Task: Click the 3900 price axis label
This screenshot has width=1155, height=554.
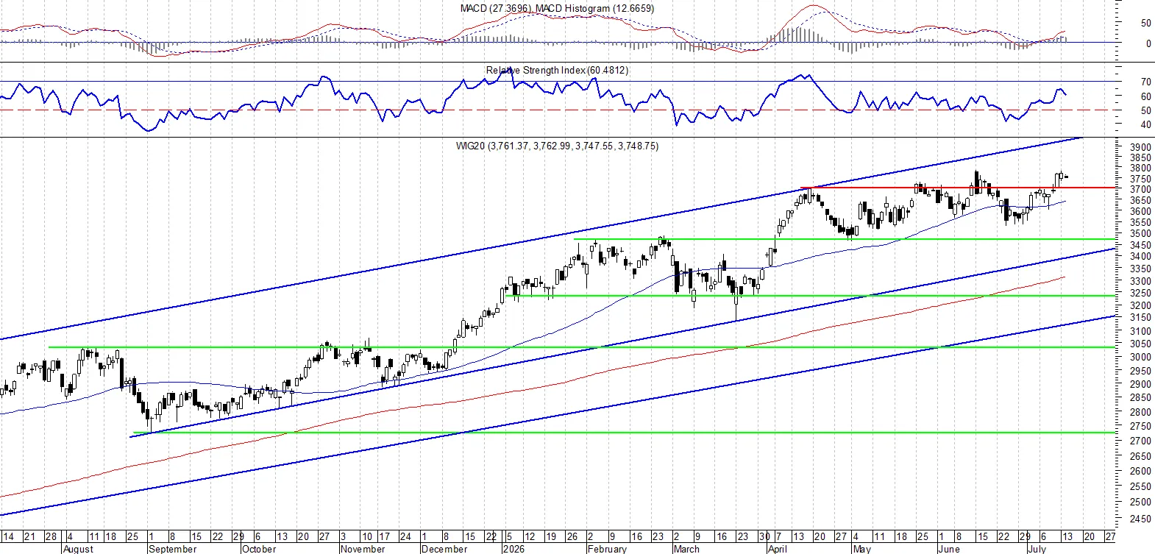Action: coord(1140,147)
